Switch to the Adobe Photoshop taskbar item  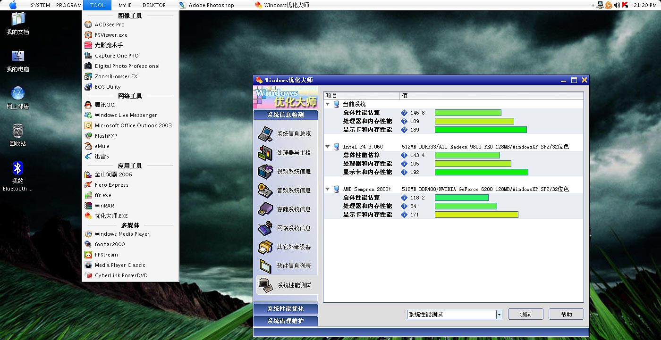[207, 5]
